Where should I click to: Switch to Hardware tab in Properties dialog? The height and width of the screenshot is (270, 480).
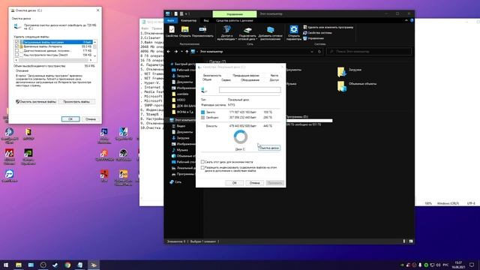[x=250, y=80]
